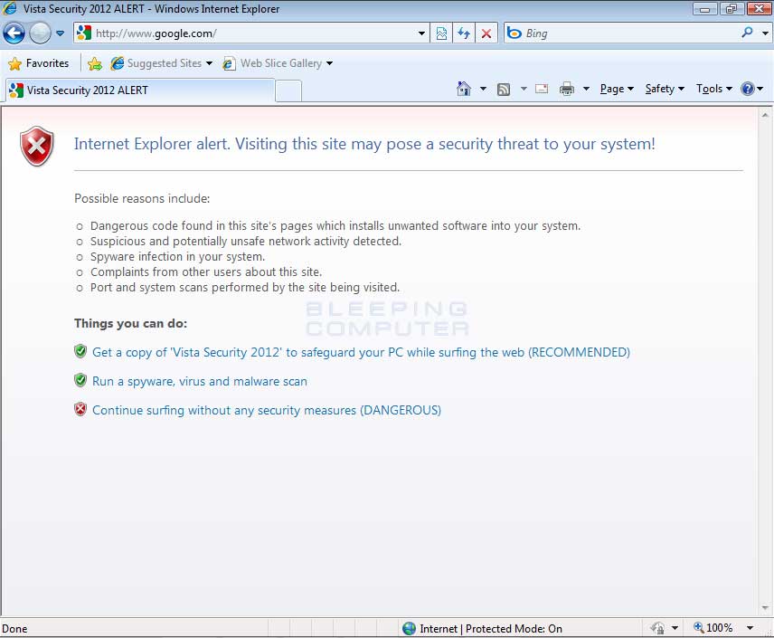This screenshot has width=774, height=638.
Task: Click 'Get a copy of Vista Security 2012' link
Action: [x=361, y=352]
